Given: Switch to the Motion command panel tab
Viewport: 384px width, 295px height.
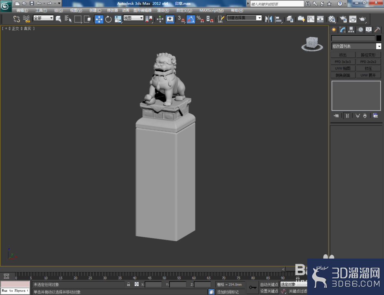Looking at the screenshot, I should click(360, 30).
